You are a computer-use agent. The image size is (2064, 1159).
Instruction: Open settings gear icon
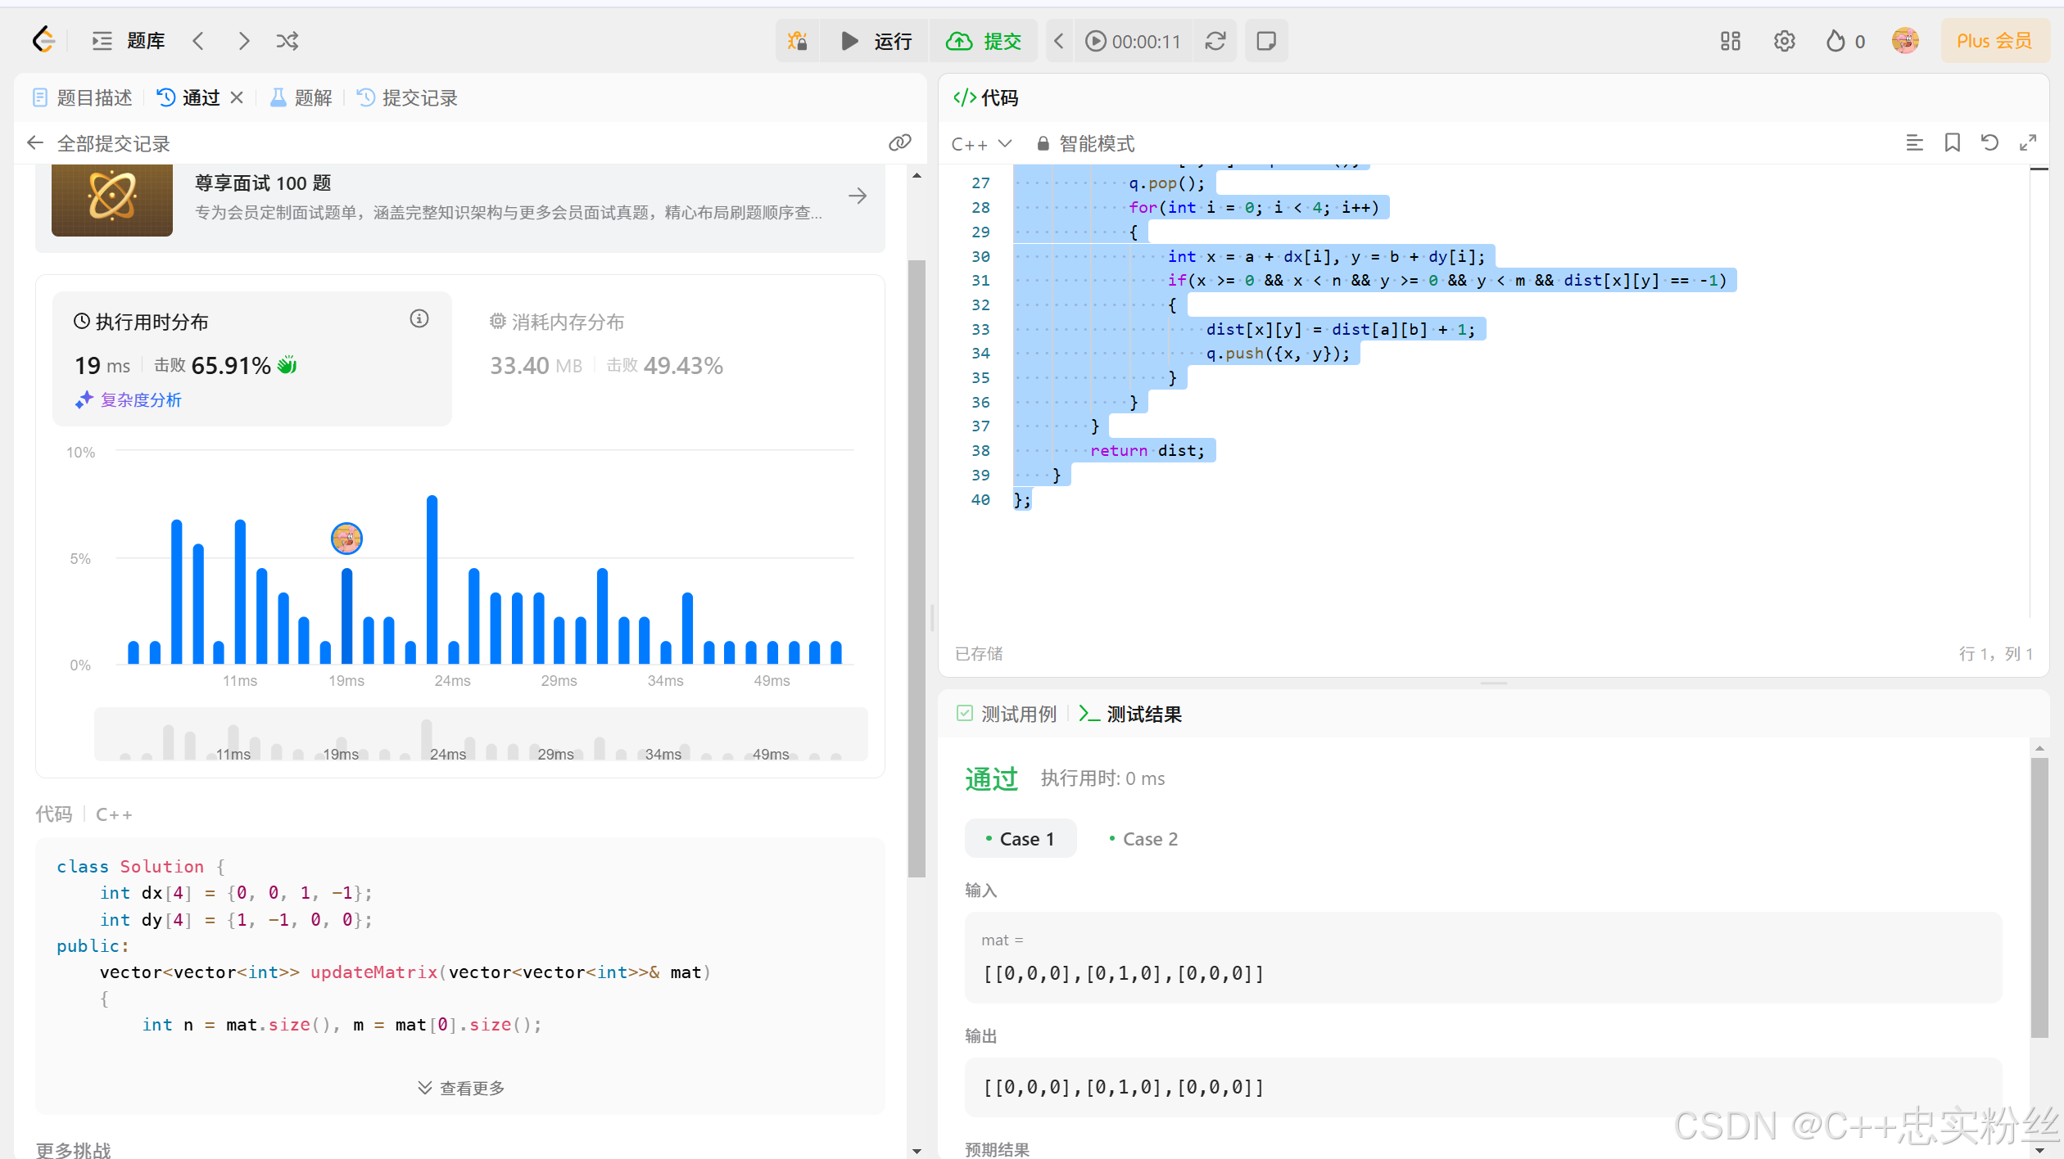pos(1785,41)
